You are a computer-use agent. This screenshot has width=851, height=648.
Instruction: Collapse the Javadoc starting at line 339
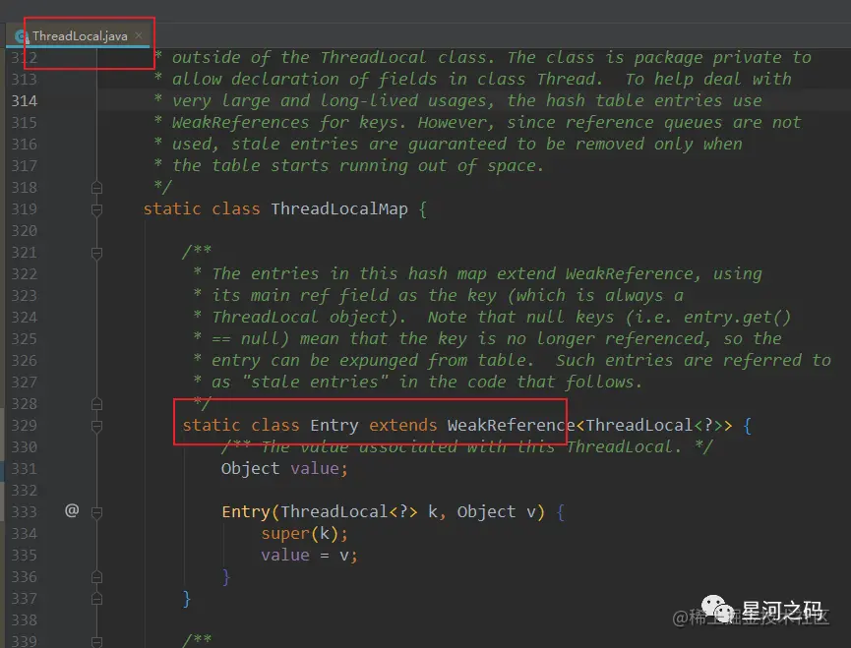point(97,641)
